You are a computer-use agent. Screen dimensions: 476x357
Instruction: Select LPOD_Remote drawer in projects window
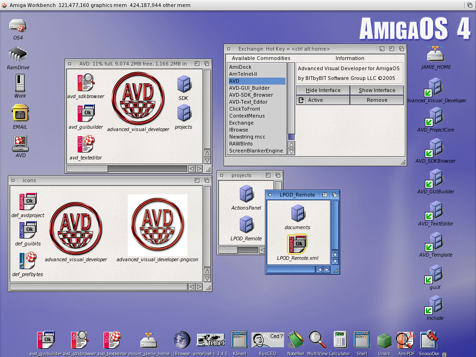coord(246,225)
